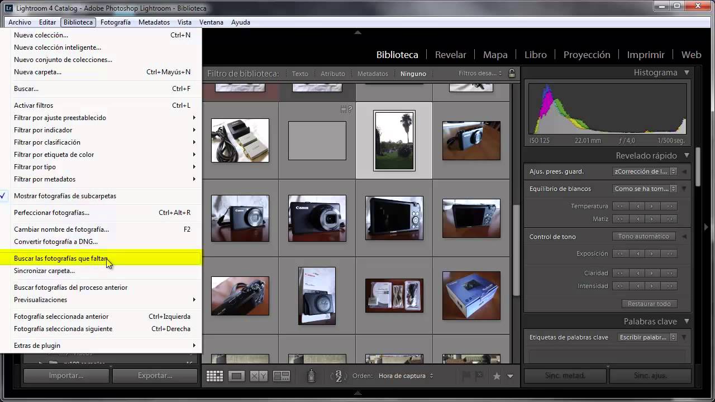Viewport: 715px width, 402px height.
Task: Expand Control de tono section triangle
Action: [x=684, y=237]
